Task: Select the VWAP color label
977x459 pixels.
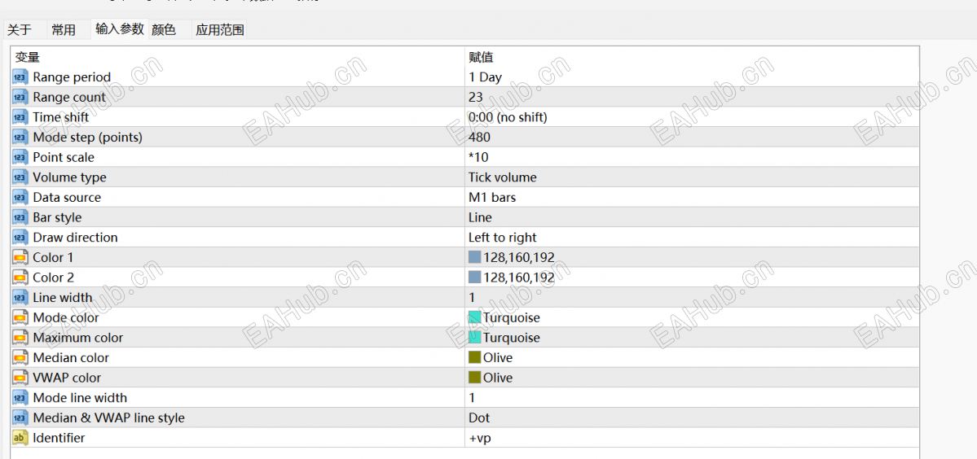Action: pos(67,378)
